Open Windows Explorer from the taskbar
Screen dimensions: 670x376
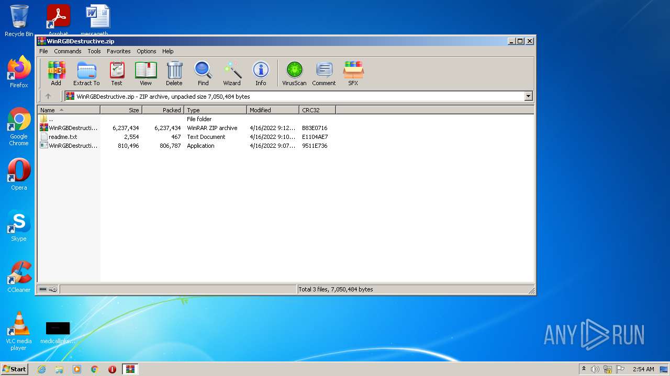59,369
